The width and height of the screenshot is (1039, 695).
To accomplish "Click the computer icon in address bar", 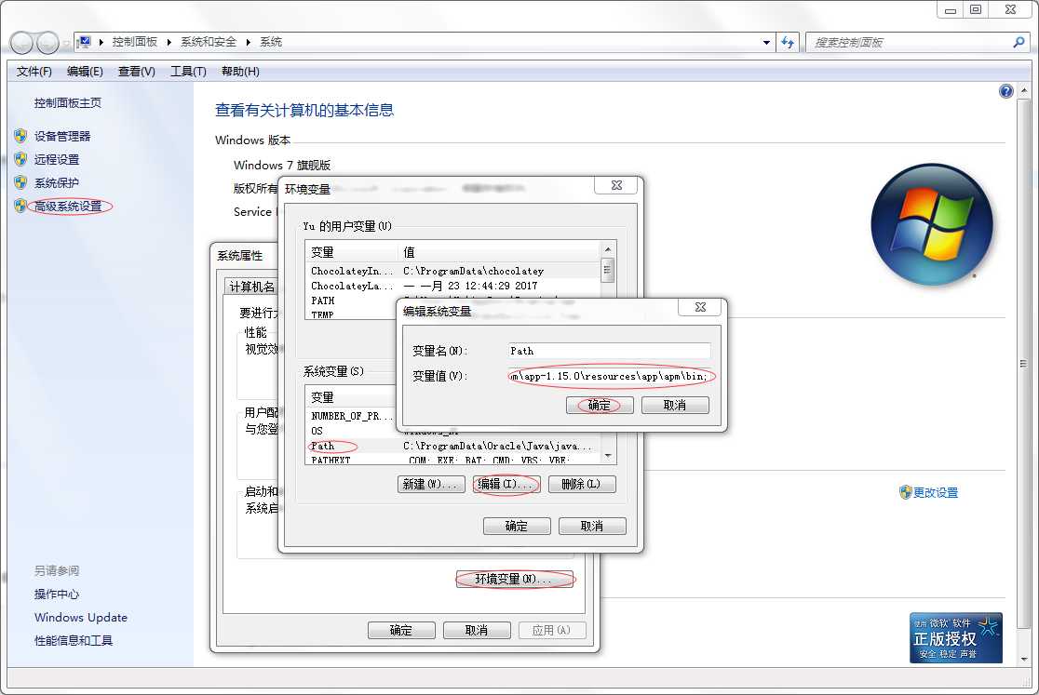I will coord(84,43).
